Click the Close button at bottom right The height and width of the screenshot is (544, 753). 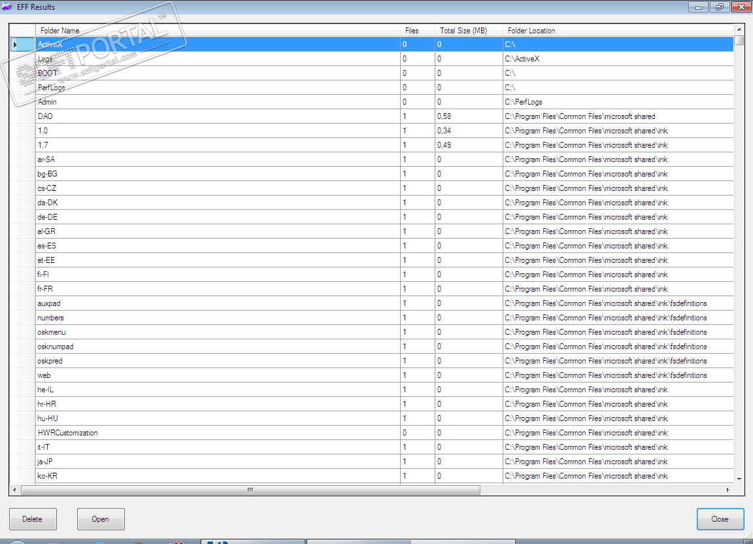[x=720, y=519]
